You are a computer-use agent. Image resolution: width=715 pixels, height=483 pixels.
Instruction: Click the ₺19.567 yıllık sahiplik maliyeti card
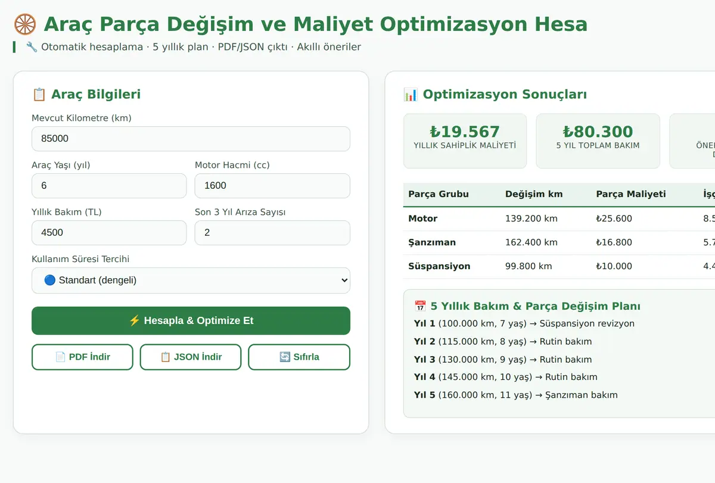point(465,141)
